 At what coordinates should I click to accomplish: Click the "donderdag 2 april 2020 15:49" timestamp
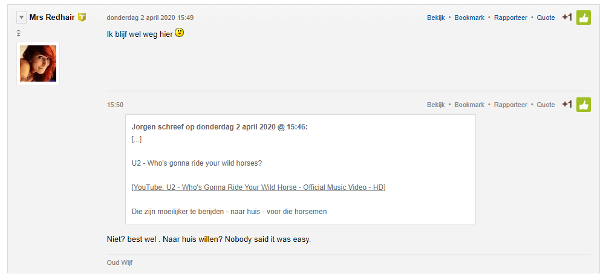click(x=150, y=18)
